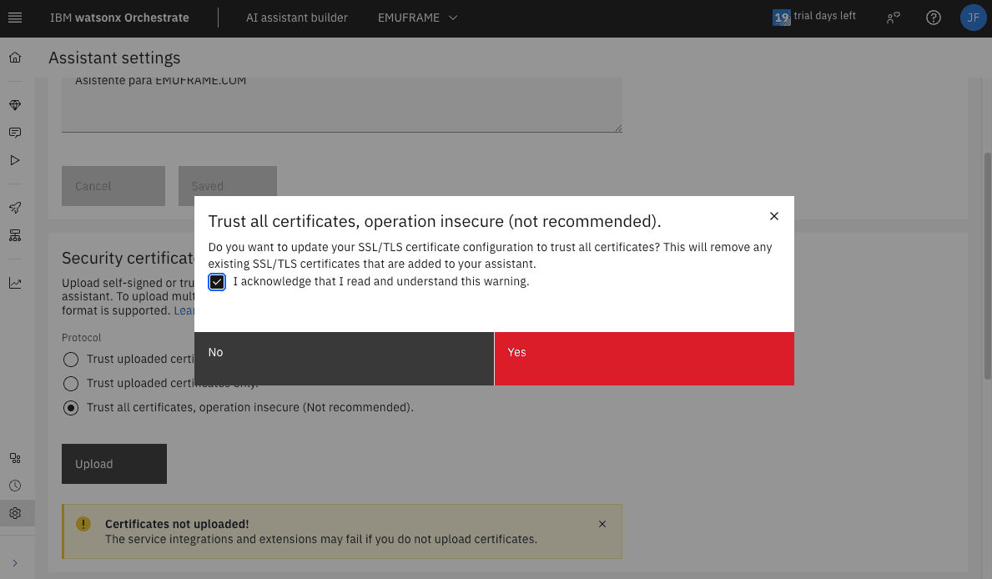
Task: Click the Preview play icon in sidebar
Action: tap(15, 160)
